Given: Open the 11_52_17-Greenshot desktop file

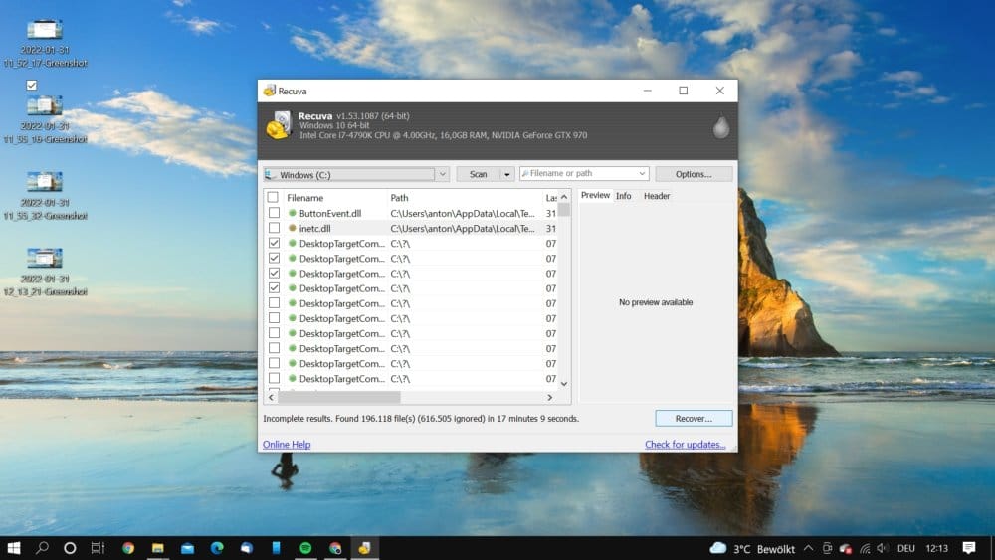Looking at the screenshot, I should pyautogui.click(x=45, y=43).
